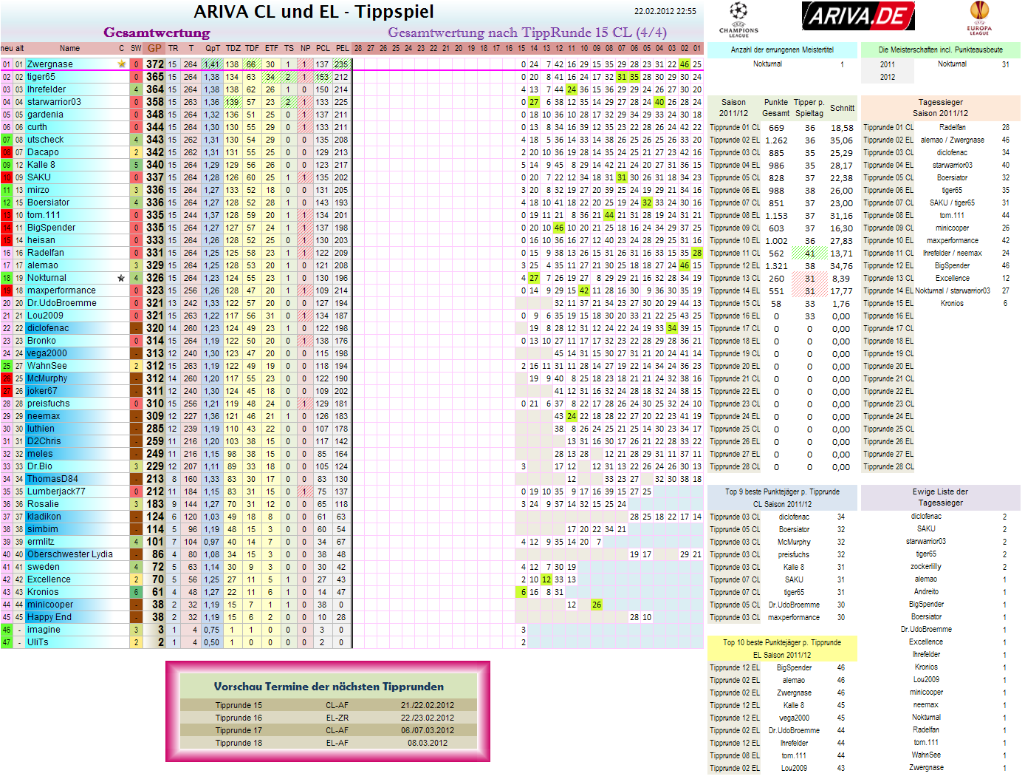Click 'Tipprunde 16' in the preview table
This screenshot has width=1025, height=779.
coord(239,718)
